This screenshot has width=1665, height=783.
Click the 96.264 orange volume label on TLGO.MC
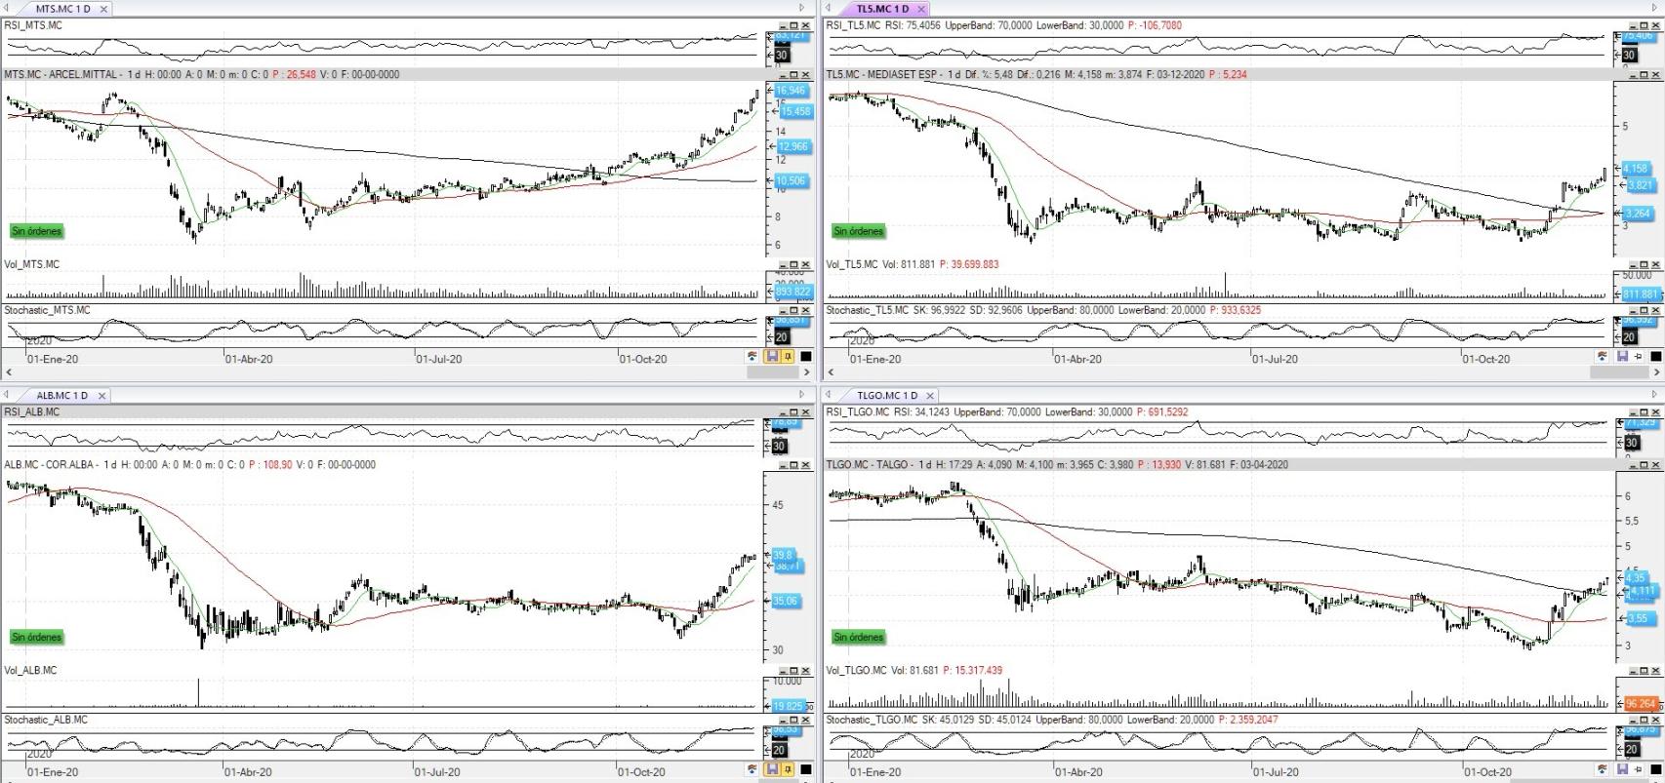pos(1640,703)
